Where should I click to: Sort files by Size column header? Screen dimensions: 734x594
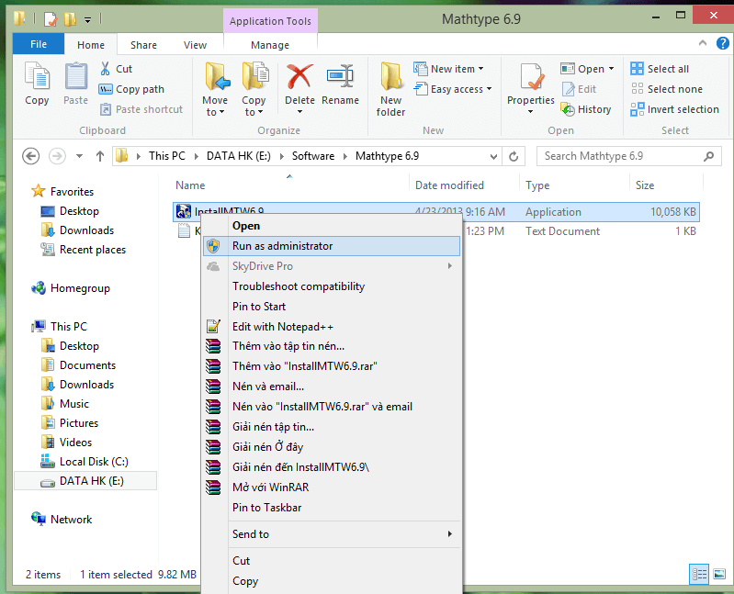click(x=645, y=185)
